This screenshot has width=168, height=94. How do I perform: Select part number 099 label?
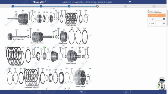(x=56, y=70)
